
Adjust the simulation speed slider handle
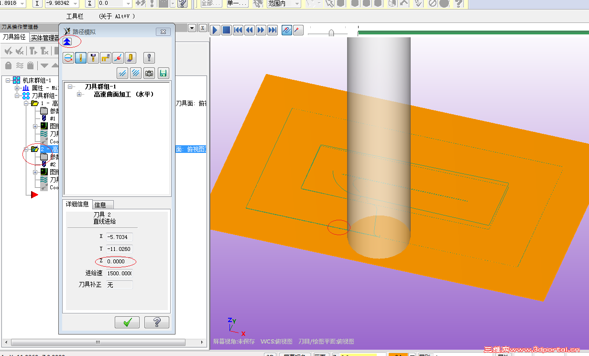tap(331, 32)
